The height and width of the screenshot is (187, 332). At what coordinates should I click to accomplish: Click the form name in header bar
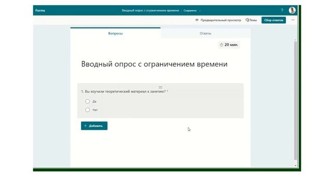tap(150, 10)
